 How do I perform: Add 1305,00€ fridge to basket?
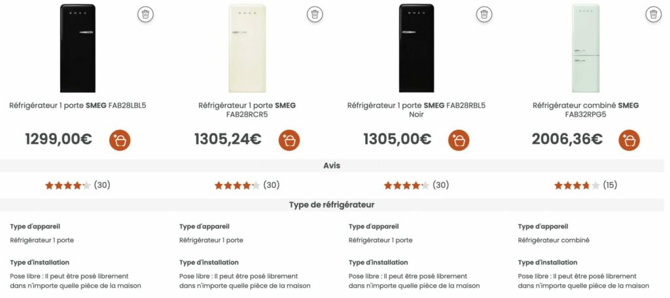459,140
